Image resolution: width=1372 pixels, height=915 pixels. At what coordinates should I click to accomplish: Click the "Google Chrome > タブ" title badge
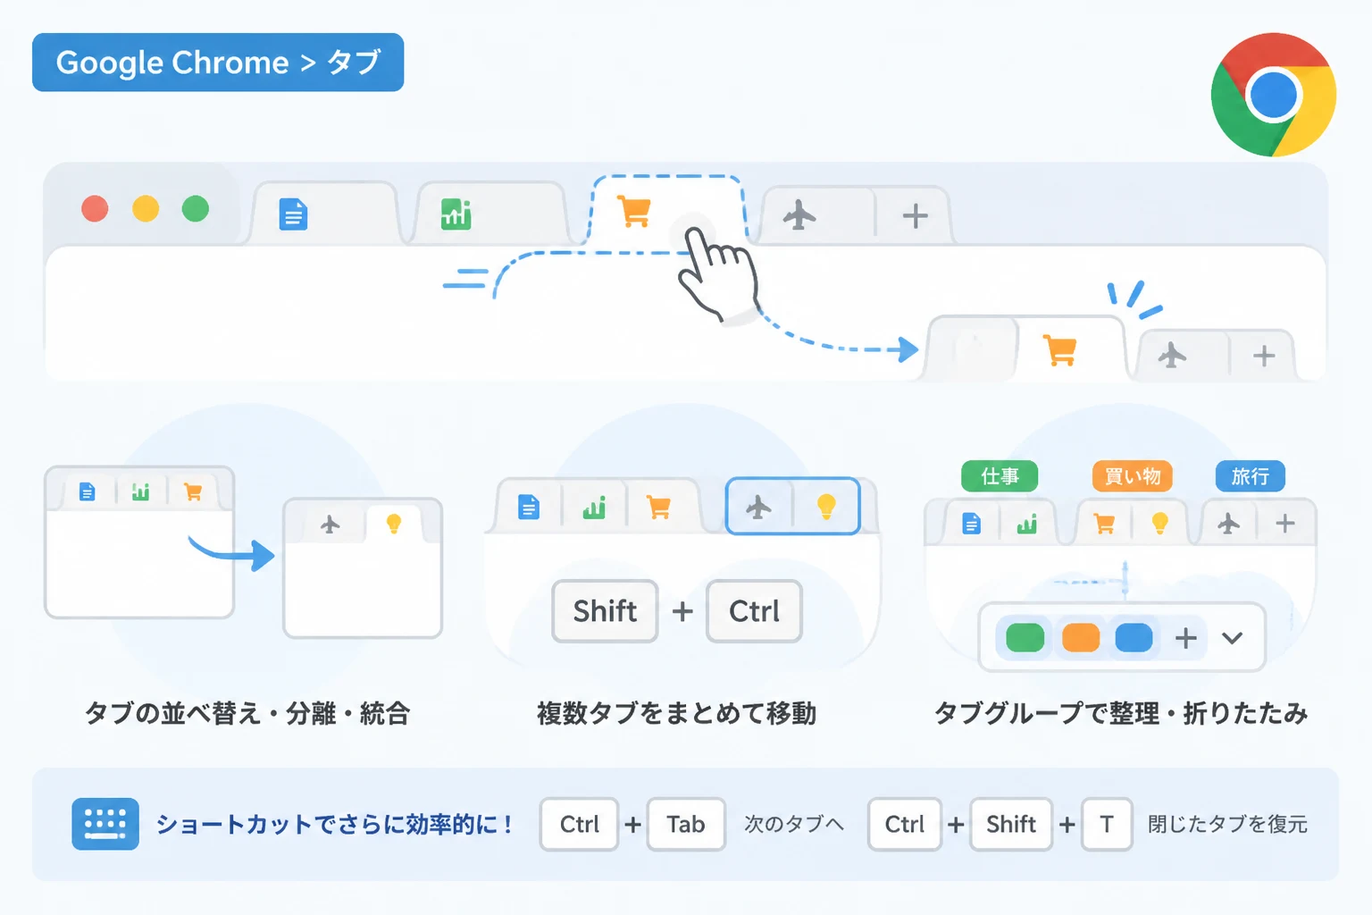pyautogui.click(x=218, y=63)
